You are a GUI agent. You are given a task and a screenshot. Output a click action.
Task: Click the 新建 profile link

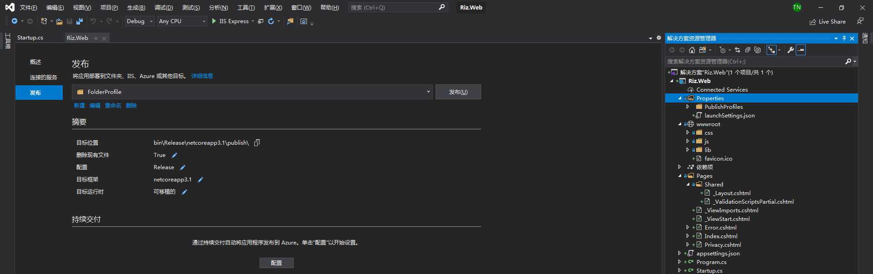pos(79,106)
